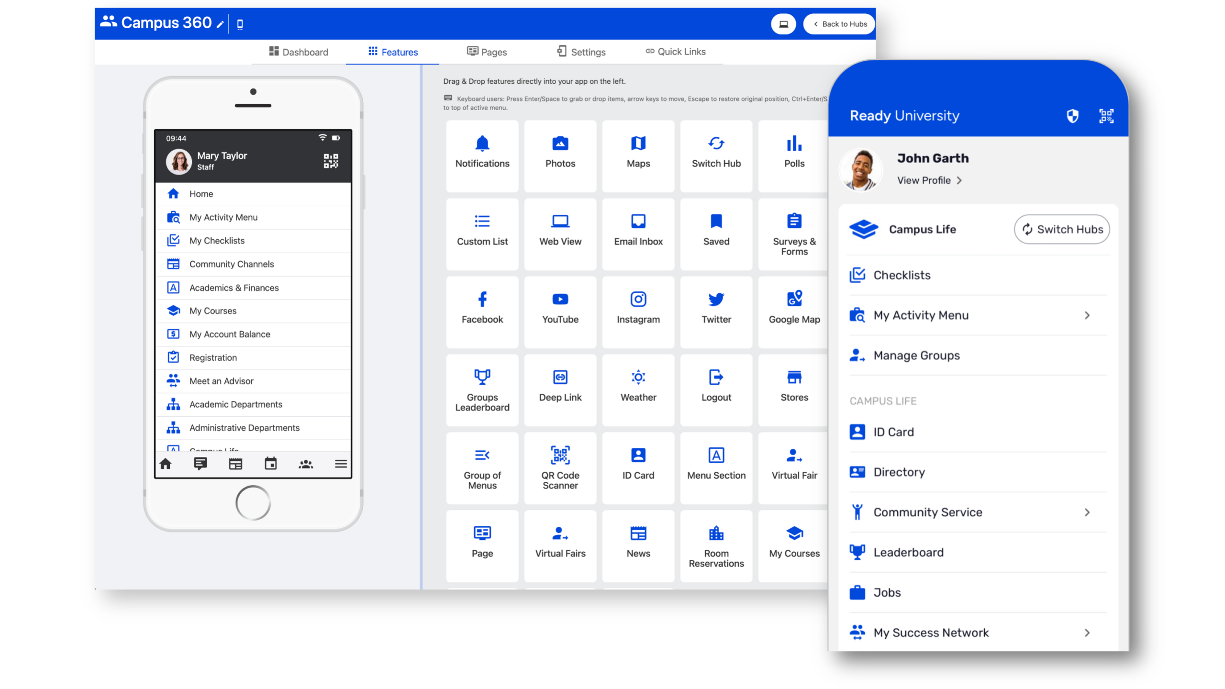Screen dimensions: 1225x689
Task: Open the Email Inbox feature tile
Action: (638, 234)
